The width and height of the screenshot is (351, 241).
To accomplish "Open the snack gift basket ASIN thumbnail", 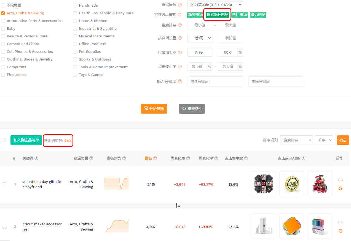I will point(320,184).
